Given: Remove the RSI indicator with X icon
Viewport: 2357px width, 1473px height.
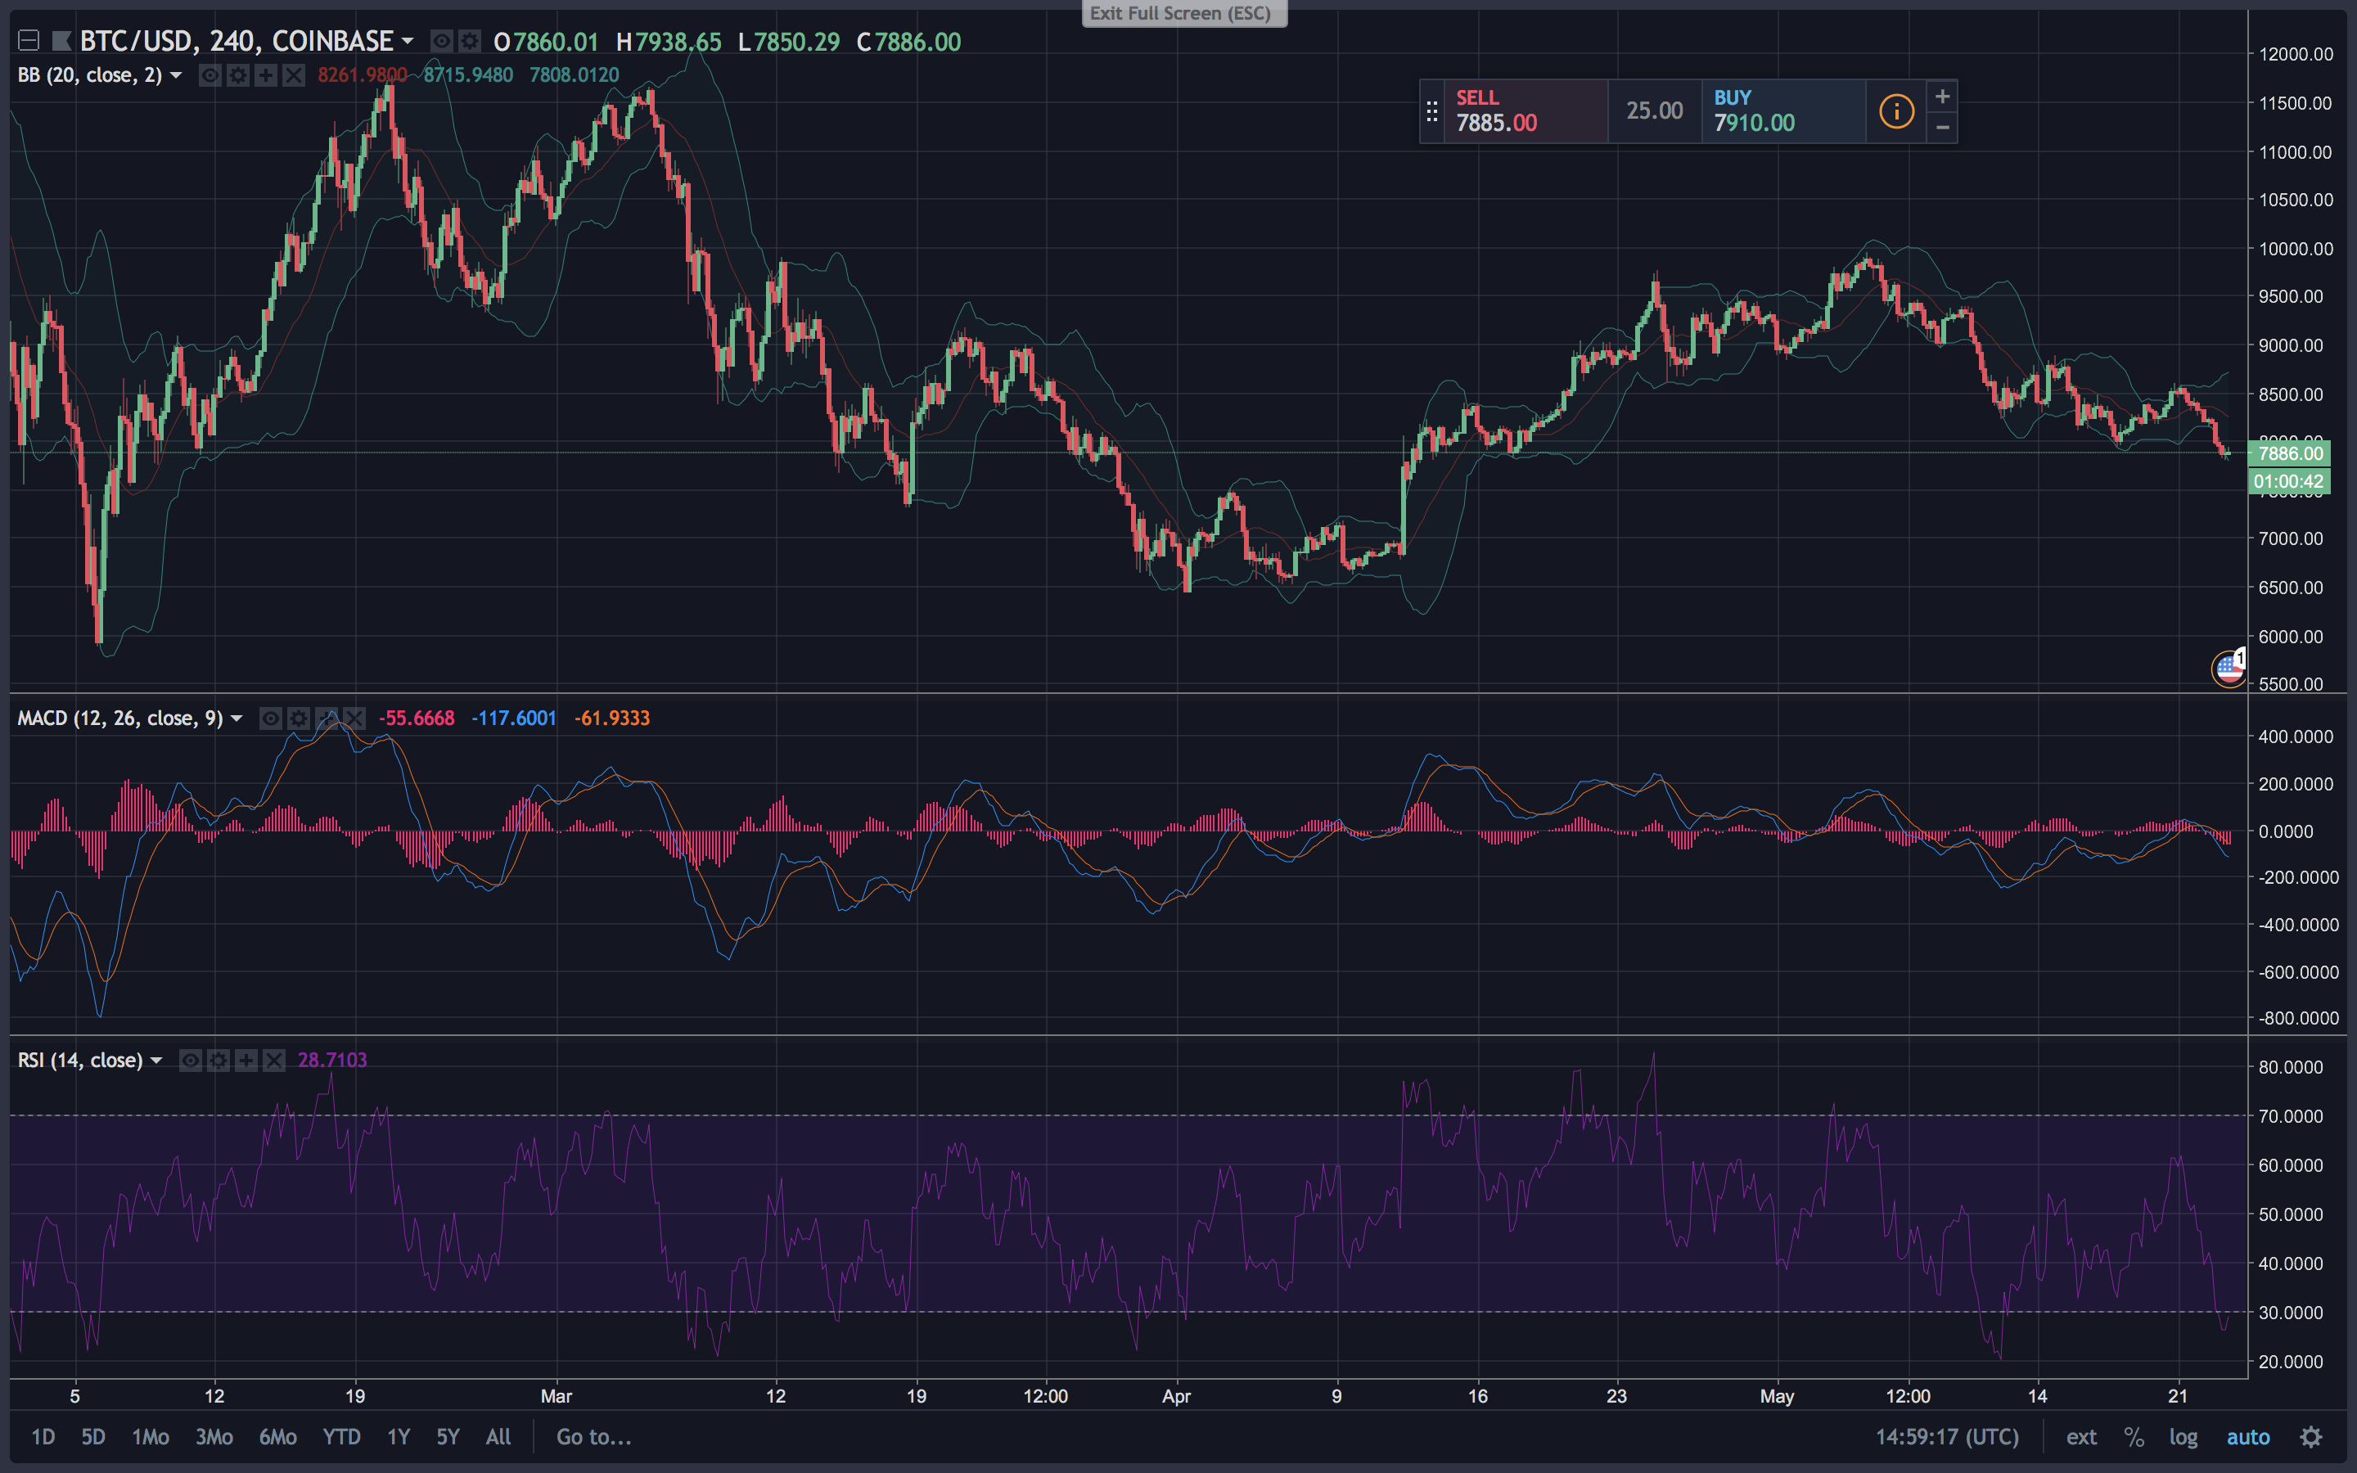Looking at the screenshot, I should coord(275,1060).
